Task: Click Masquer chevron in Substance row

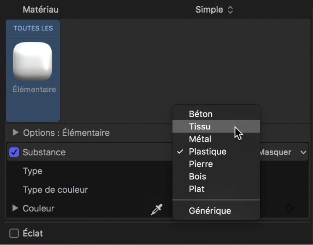Action: (x=303, y=152)
